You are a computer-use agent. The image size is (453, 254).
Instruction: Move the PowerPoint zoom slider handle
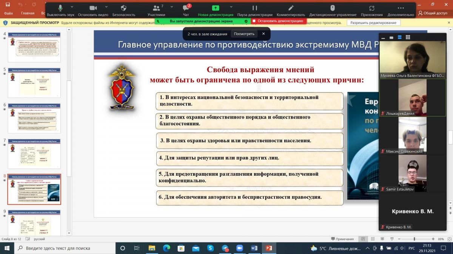click(x=414, y=239)
